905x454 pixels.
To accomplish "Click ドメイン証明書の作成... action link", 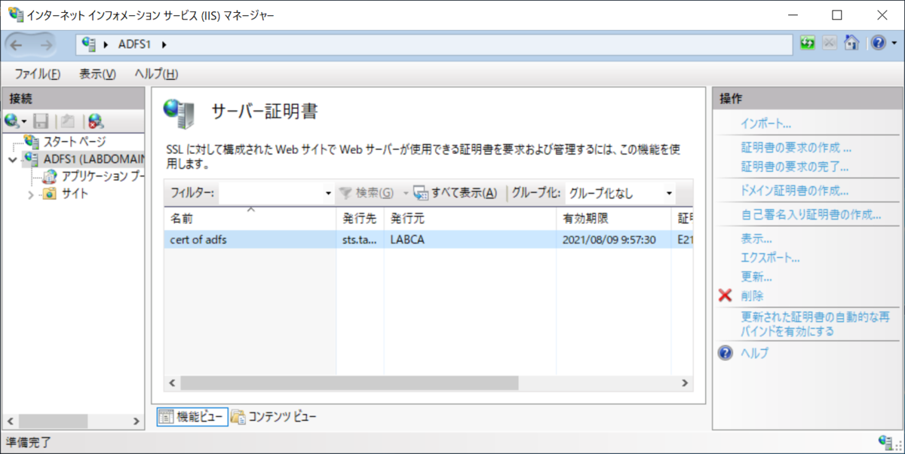I will click(x=795, y=190).
